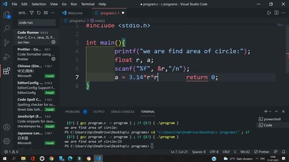Image resolution: width=289 pixels, height=162 pixels.
Task: Change line endings via CRLF
Action: tap(226, 152)
